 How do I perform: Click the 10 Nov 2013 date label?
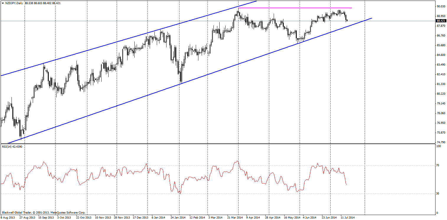pyautogui.click(x=102, y=218)
